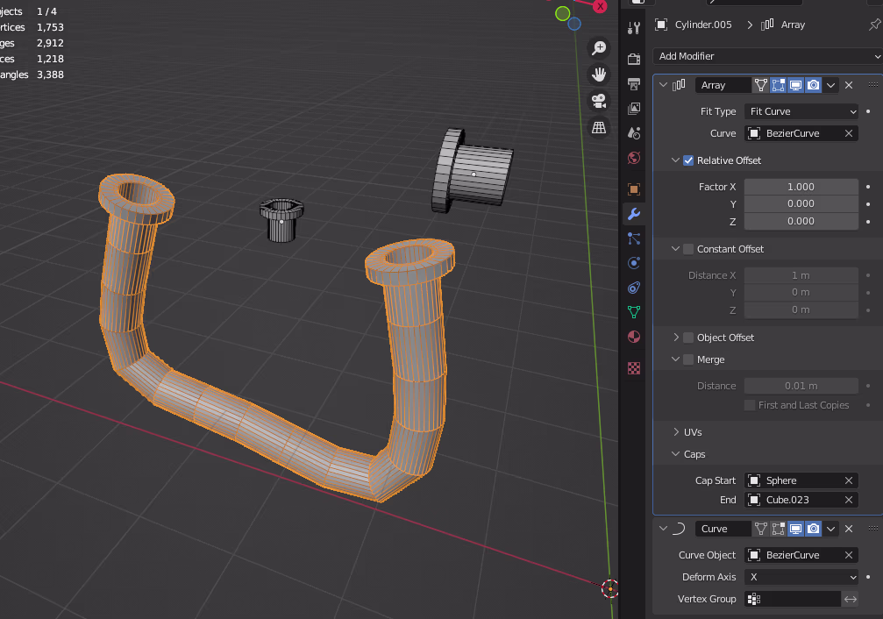Open the Texture properties checker tab
This screenshot has width=883, height=619.
pyautogui.click(x=633, y=368)
